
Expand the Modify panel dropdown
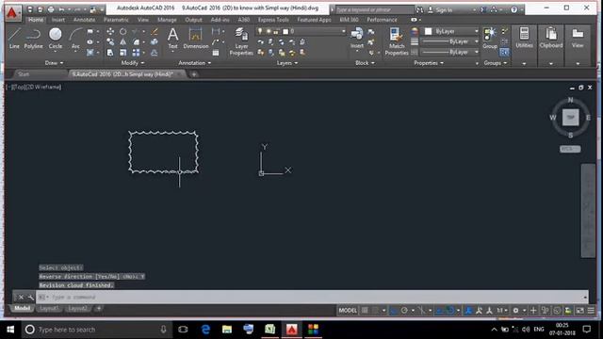pos(133,63)
